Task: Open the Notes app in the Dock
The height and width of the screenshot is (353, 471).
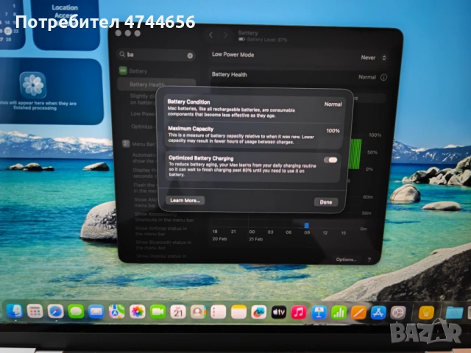Action: click(238, 313)
